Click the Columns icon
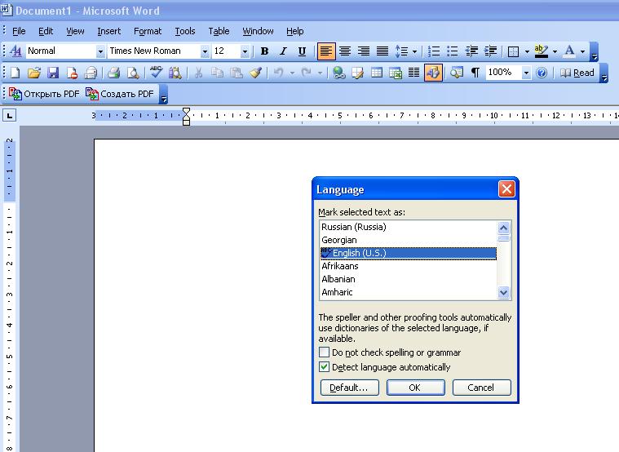Screen dimensions: 619x452 pos(413,73)
